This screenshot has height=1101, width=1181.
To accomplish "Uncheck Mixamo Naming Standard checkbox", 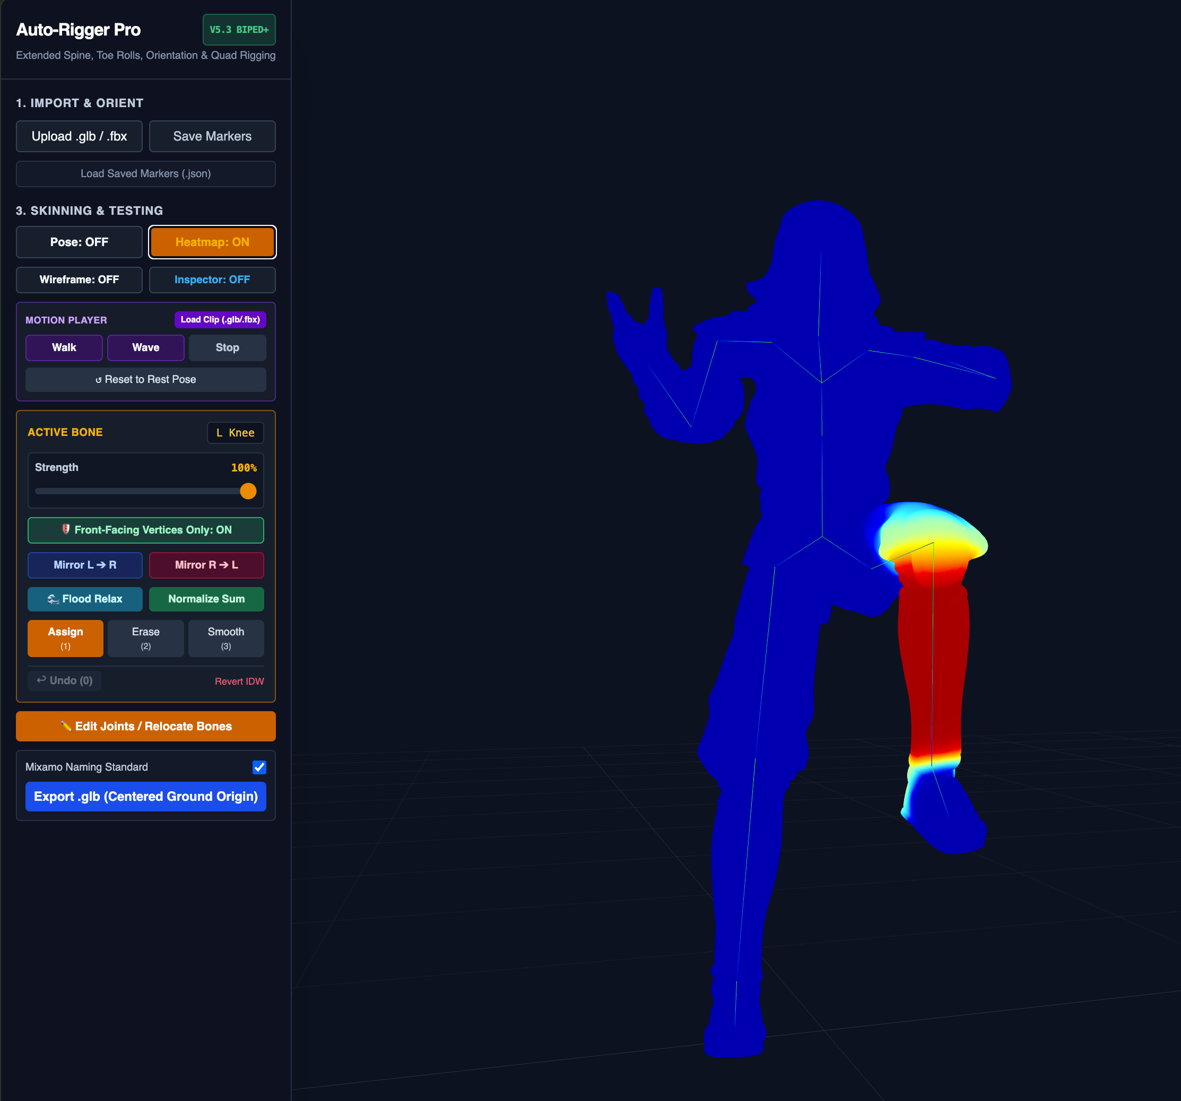I will click(259, 767).
